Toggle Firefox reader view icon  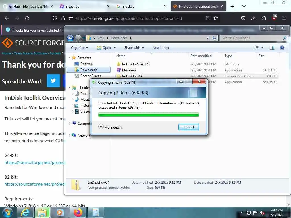pos(208,18)
